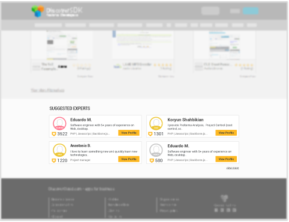Click the SUGGESTED EXPERTS heading
This screenshot has width=289, height=222.
coord(70,108)
